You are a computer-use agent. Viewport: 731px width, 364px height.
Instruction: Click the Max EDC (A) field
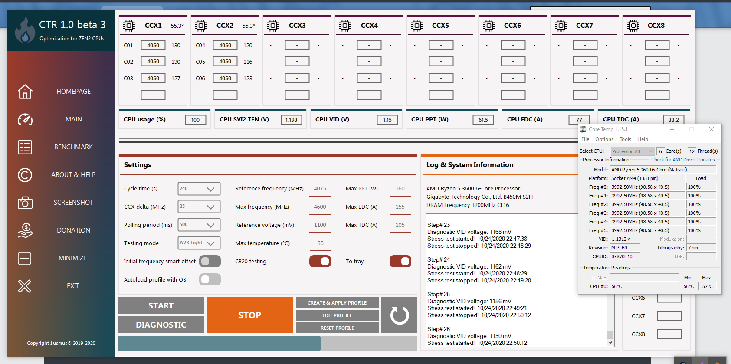point(400,207)
